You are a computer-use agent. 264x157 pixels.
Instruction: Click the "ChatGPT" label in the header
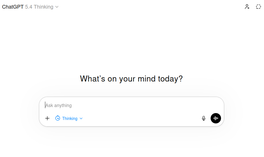(x=13, y=7)
